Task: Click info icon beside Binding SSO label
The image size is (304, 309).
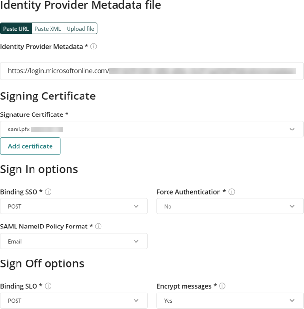Action: (x=48, y=192)
